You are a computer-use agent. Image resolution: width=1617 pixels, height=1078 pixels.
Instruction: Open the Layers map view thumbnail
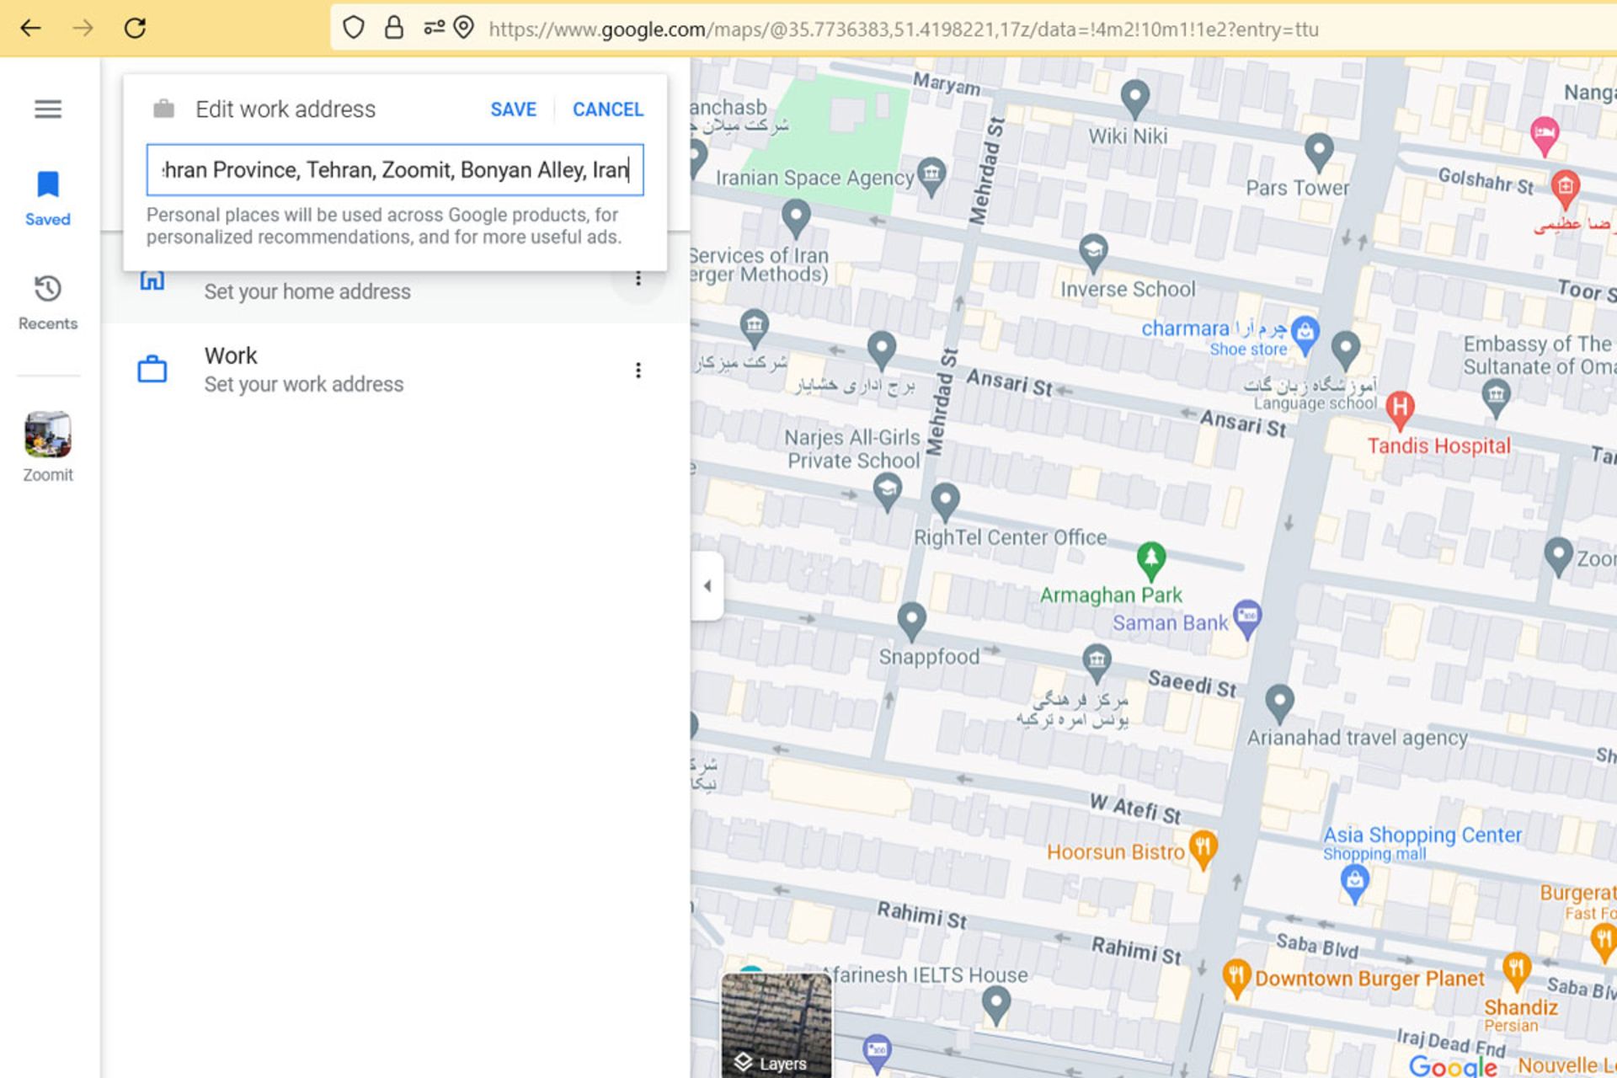pyautogui.click(x=776, y=1025)
